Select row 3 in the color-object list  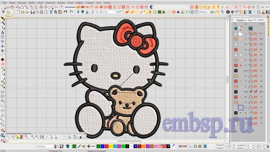(248, 39)
